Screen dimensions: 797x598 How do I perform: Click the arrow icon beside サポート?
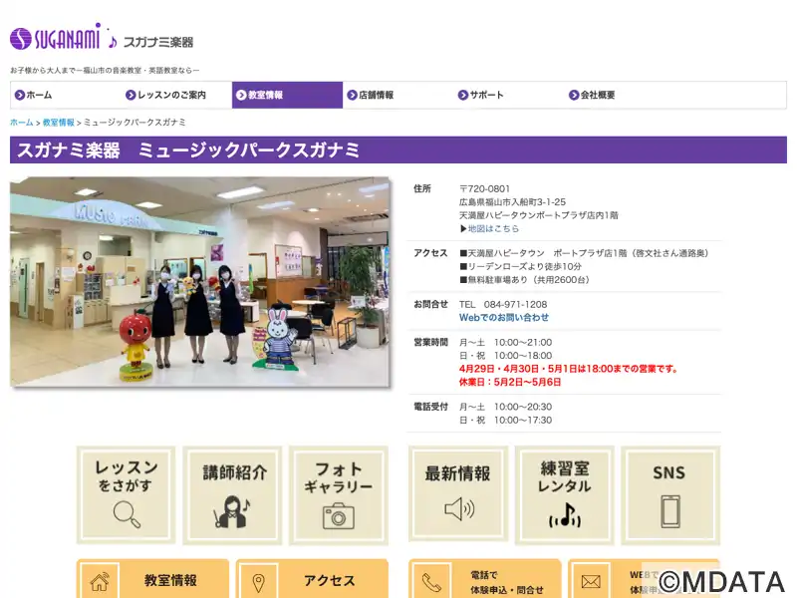point(463,95)
